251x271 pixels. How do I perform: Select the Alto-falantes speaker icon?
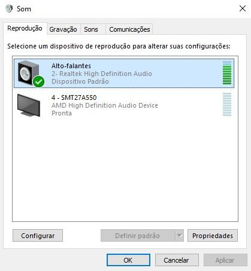(x=31, y=74)
